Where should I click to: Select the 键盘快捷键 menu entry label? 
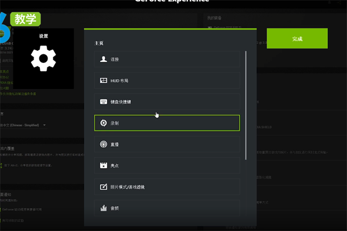coord(121,102)
